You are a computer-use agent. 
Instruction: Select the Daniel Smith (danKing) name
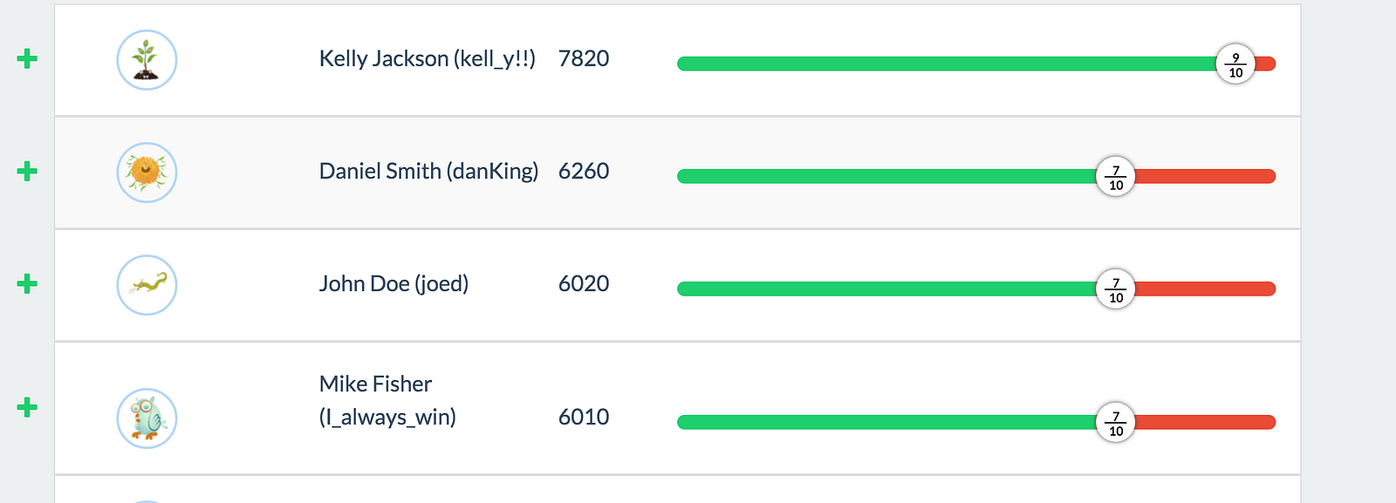pyautogui.click(x=428, y=171)
